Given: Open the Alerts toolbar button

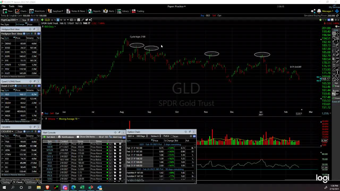Looking at the screenshot, I should [109, 11].
